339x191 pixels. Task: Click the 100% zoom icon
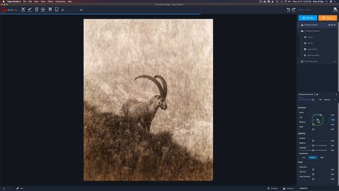(57, 9)
